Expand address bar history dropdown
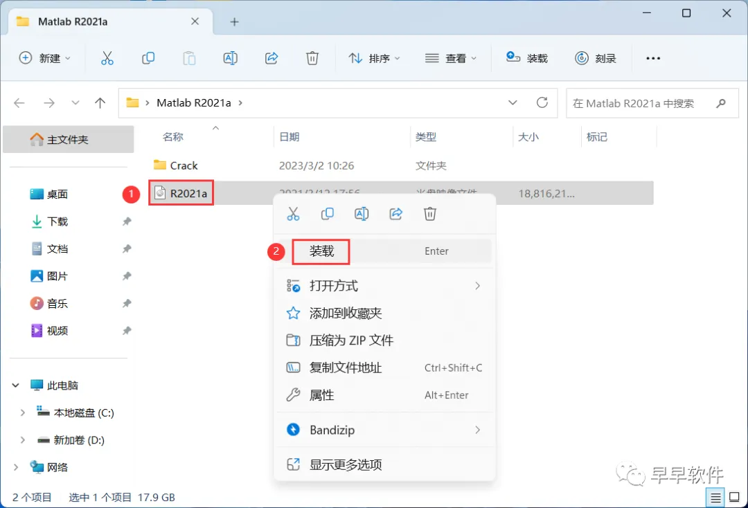The width and height of the screenshot is (748, 508). (x=513, y=103)
